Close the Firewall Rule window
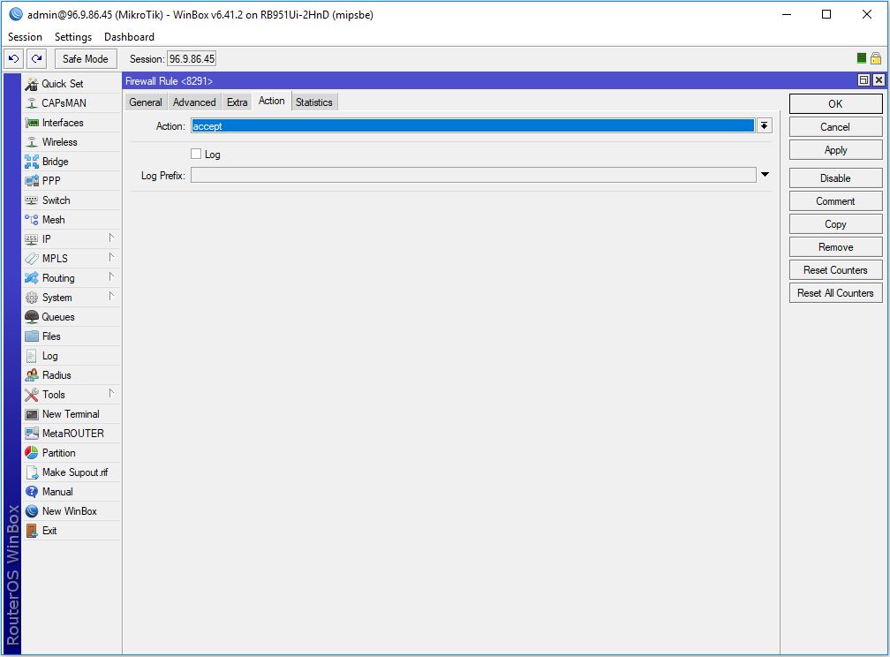Image resolution: width=890 pixels, height=657 pixels. [879, 80]
